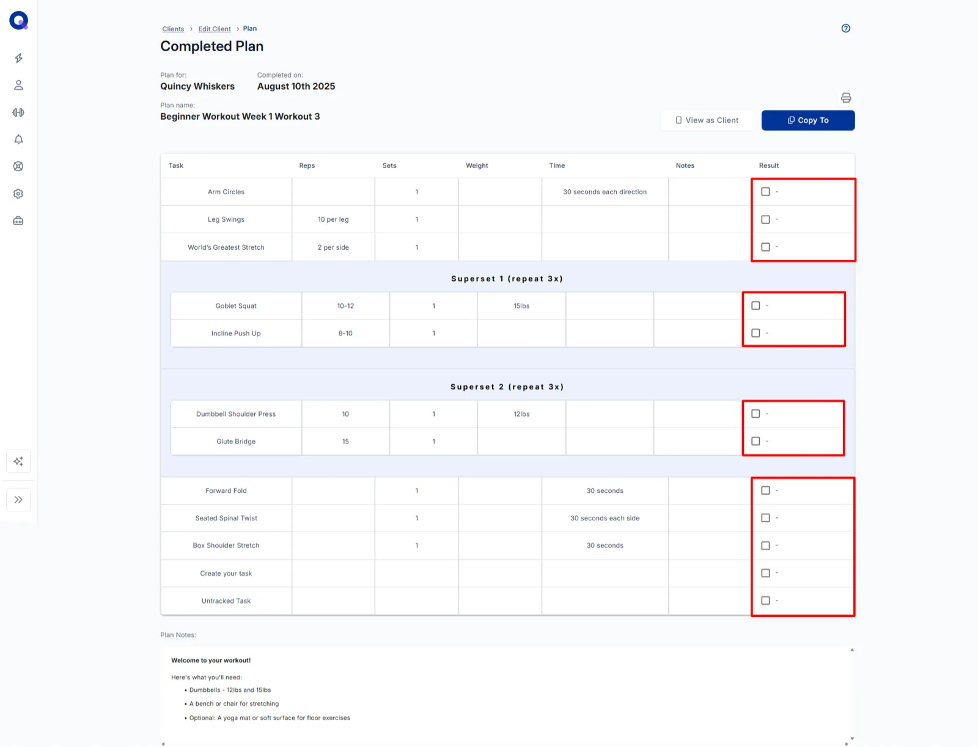This screenshot has height=747, width=978.
Task: Open the clients person icon in the sidebar
Action: tap(18, 86)
